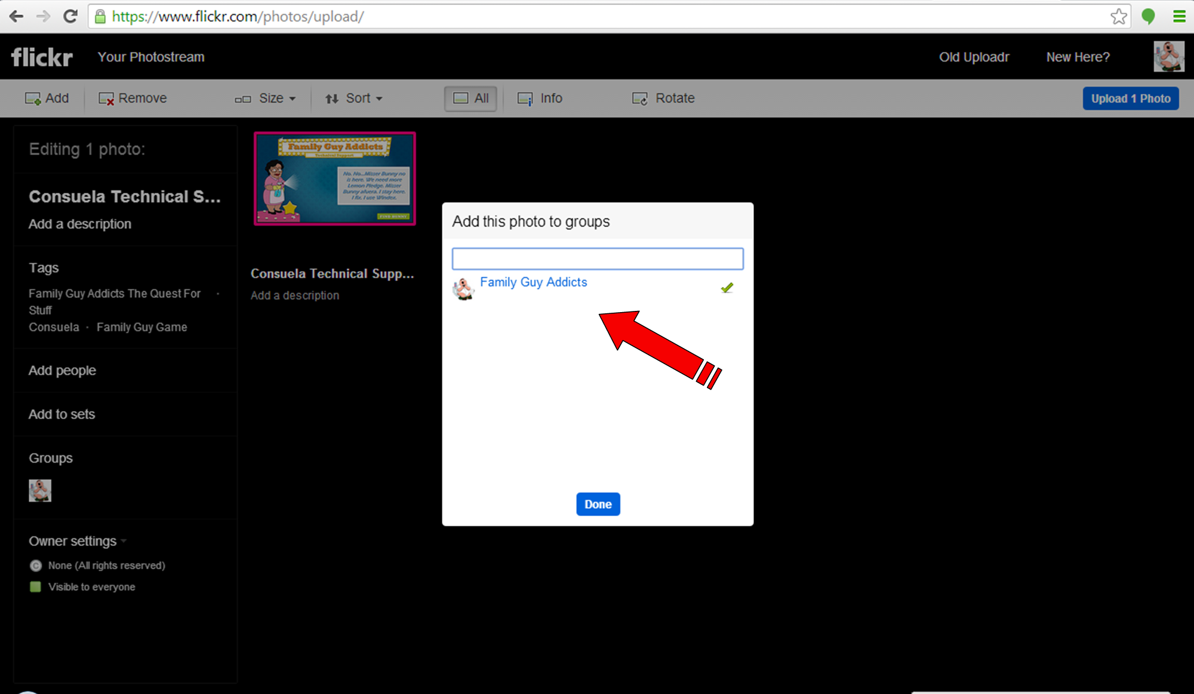Open Your Photostream menu item
The width and height of the screenshot is (1194, 694).
pyautogui.click(x=151, y=57)
